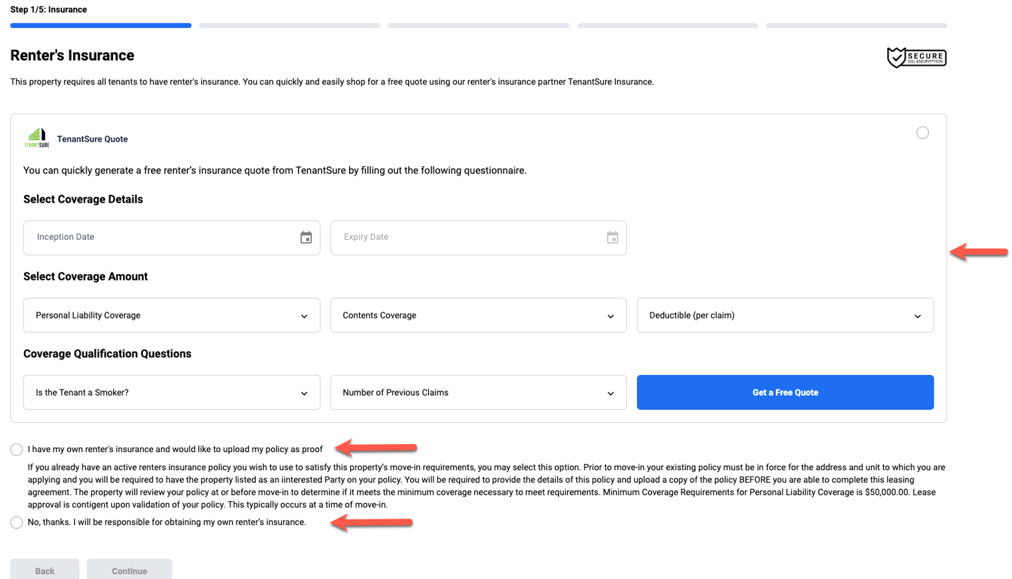This screenshot has height=579, width=1012.
Task: Click the "Step 1/5: Insurance" step label
Action: tap(49, 9)
